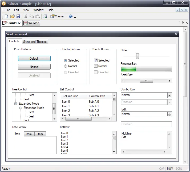The height and width of the screenshot is (172, 190).
Task: Click the app icon in the title bar
Action: pyautogui.click(x=4, y=3)
